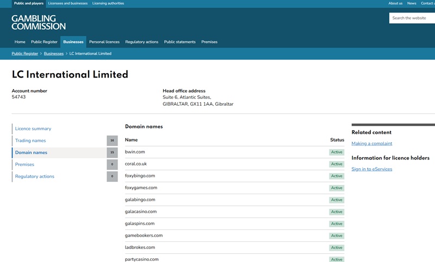
Task: Select the partycasino.com domain name
Action: point(142,259)
